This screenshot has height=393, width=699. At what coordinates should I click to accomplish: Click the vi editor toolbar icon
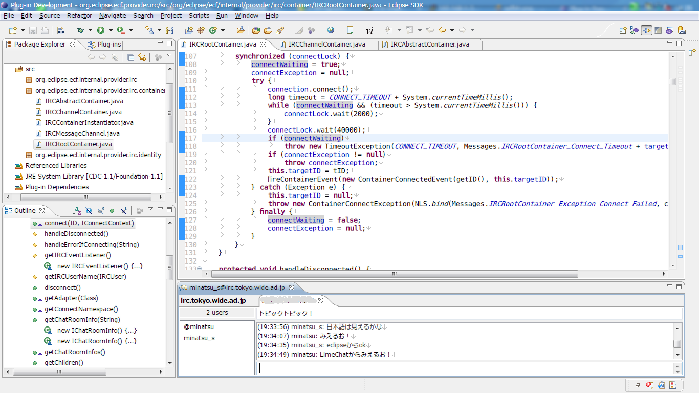tap(369, 30)
